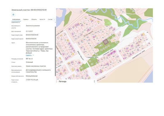This screenshot has width=164, height=116.
Task: Click the ownership value Муниципальная
Action: (32, 76)
